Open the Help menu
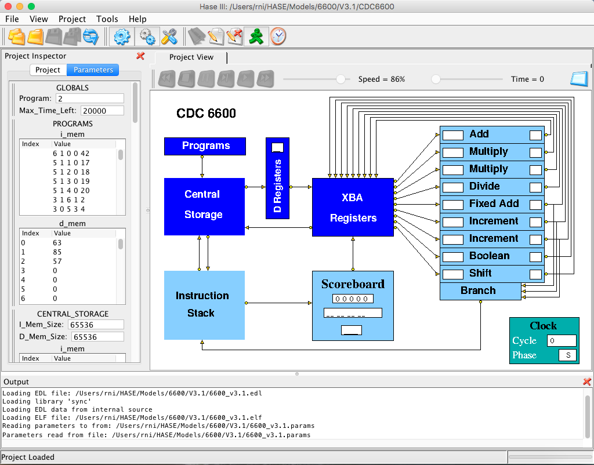 pos(137,19)
